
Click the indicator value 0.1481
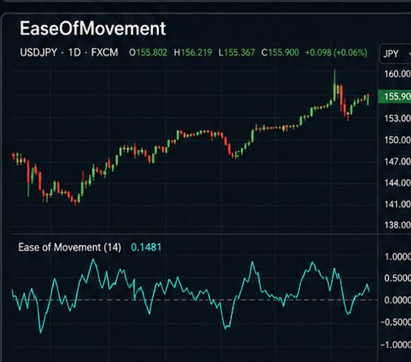click(x=146, y=247)
